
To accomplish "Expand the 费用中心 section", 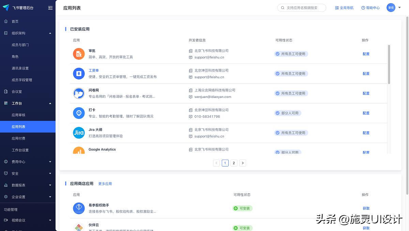I will [50, 161].
